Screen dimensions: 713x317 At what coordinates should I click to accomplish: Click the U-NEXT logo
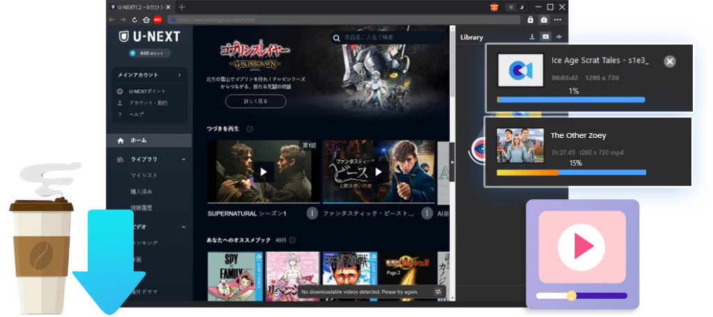149,37
